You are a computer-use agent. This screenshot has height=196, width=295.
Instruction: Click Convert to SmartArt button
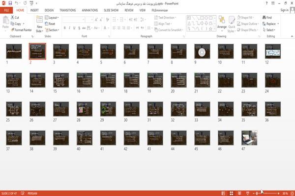[x=169, y=30]
